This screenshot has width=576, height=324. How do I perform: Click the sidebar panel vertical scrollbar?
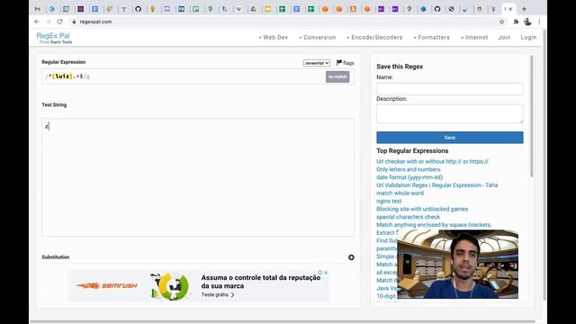(x=531, y=116)
